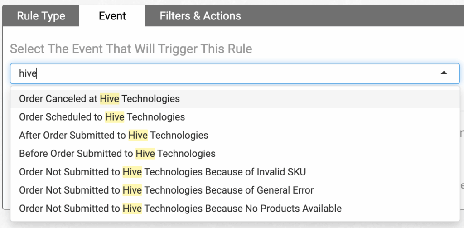Choose Order Scheduled to Hive Technologies
This screenshot has width=464, height=228.
[235, 117]
